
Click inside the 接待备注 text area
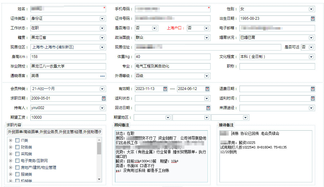click(266, 156)
